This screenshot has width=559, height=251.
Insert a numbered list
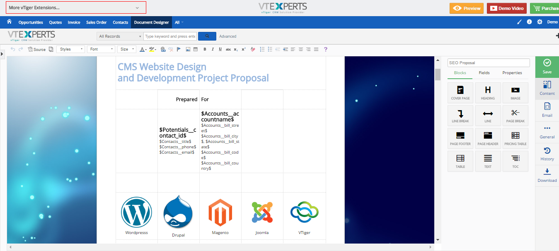[x=262, y=49]
